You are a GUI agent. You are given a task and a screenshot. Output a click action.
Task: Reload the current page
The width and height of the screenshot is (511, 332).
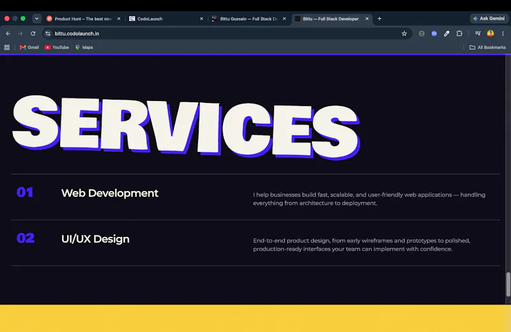click(x=33, y=34)
